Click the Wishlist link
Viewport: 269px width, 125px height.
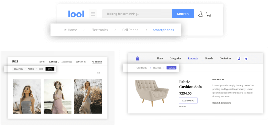point(183,106)
